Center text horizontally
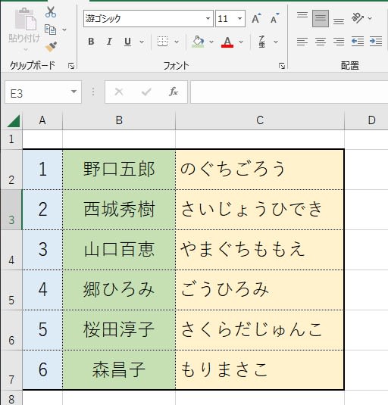The image size is (388, 405). [x=321, y=42]
